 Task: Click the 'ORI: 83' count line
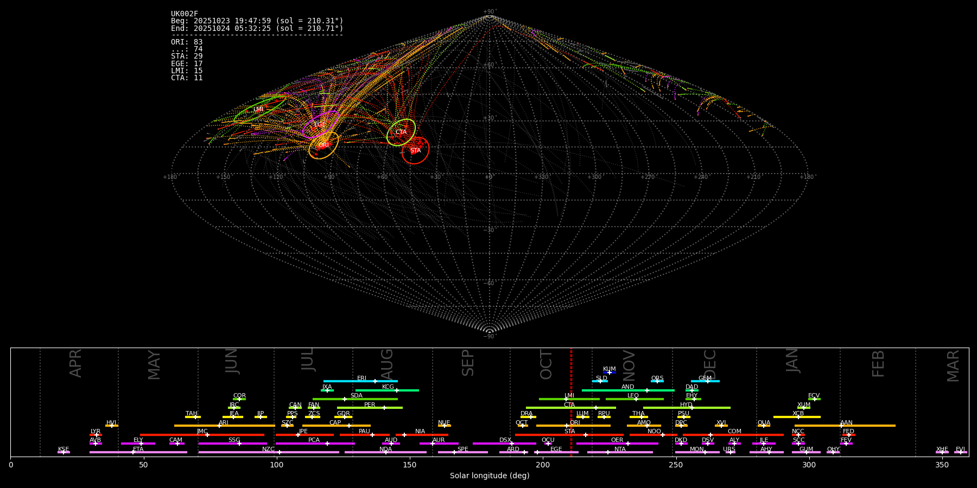[187, 42]
